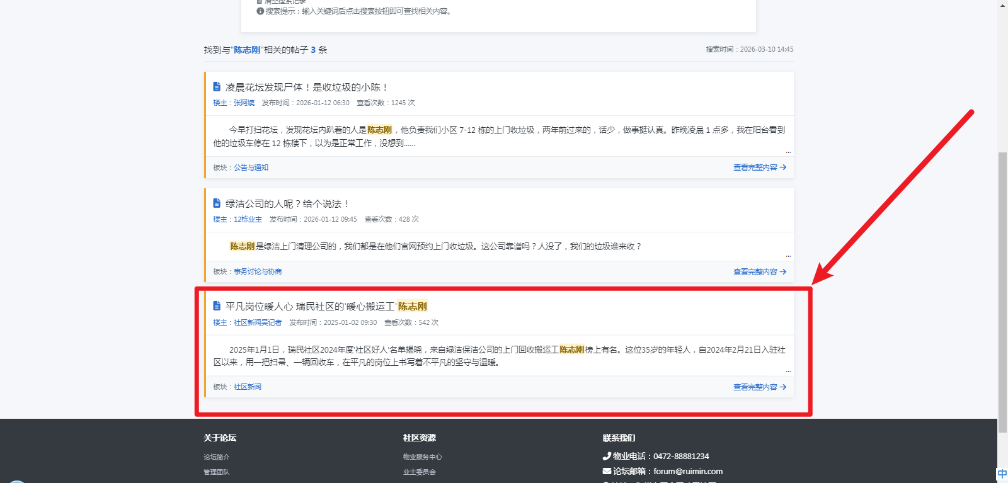Click the phone icon next to 物业电话
Screen dimensions: 1008x483
(607, 456)
